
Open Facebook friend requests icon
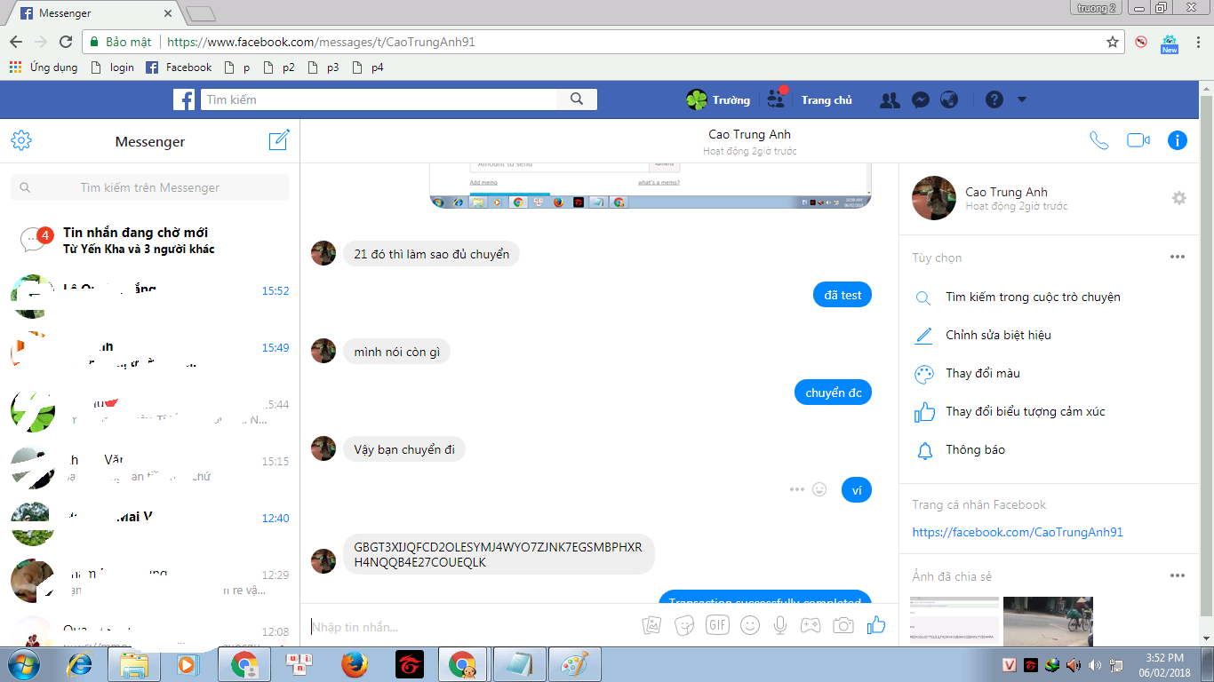890,100
